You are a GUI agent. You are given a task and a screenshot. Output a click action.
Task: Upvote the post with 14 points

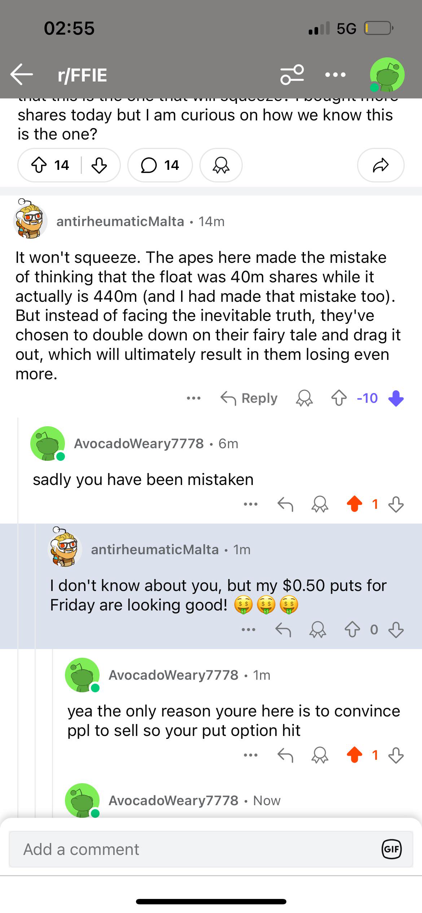click(x=39, y=165)
